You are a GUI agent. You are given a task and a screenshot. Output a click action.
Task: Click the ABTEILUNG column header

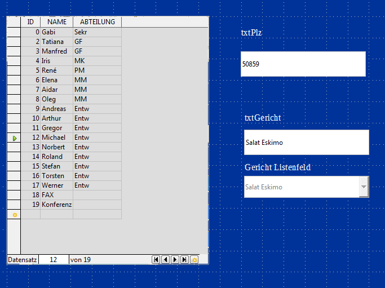click(97, 22)
